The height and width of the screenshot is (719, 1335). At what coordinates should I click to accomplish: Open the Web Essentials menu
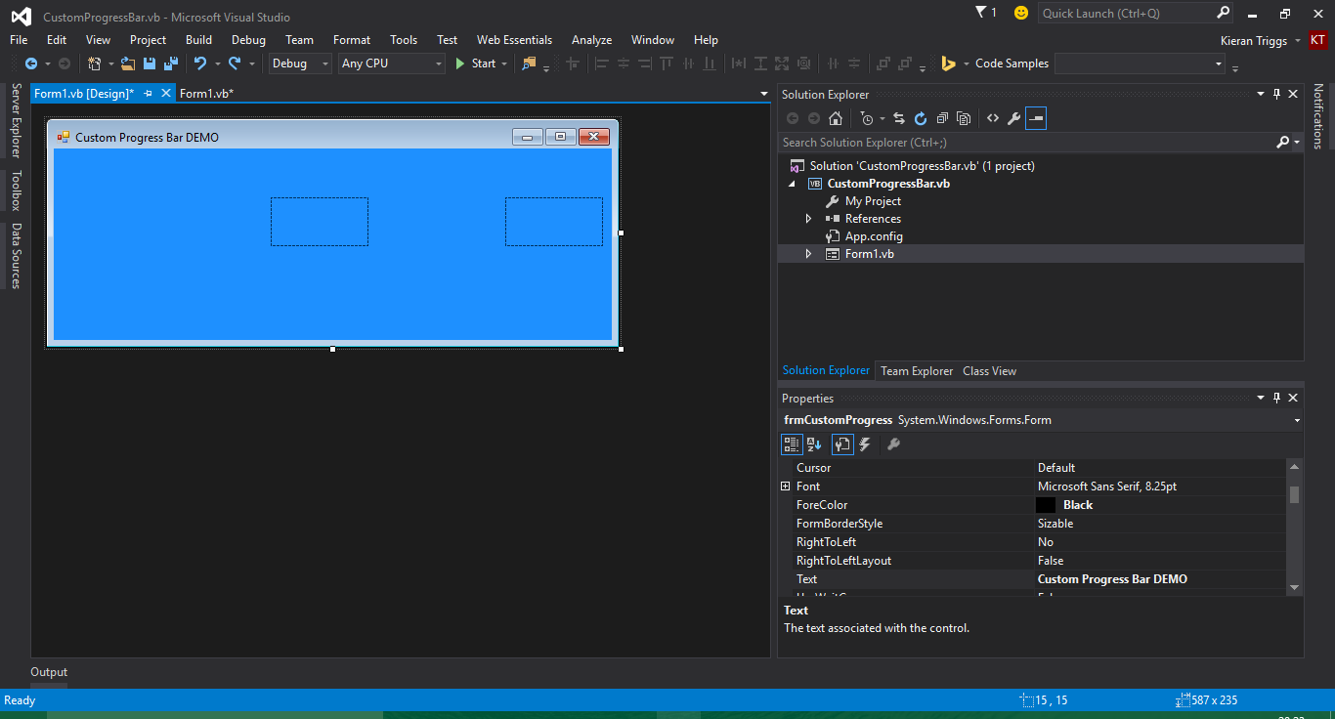click(514, 40)
